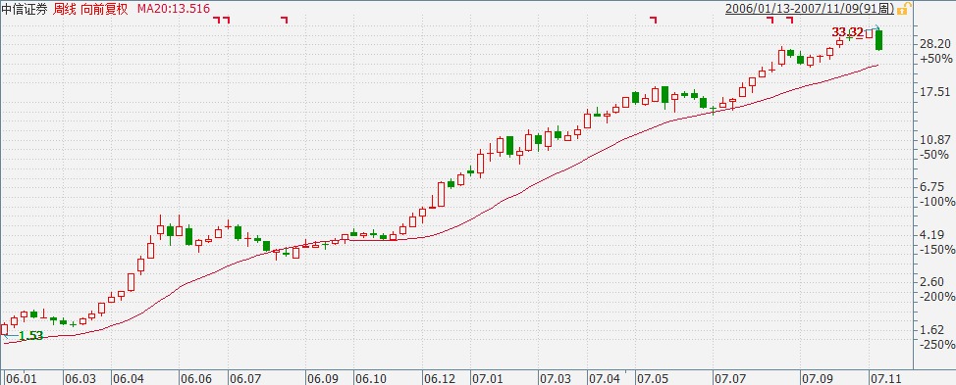The image size is (956, 385).
Task: Click the 28.20 price axis label
Action: (934, 44)
